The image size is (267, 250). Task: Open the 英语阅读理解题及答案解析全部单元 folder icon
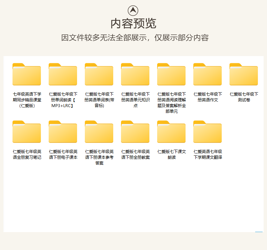(171, 74)
